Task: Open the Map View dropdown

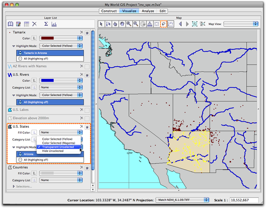Action: (241, 24)
